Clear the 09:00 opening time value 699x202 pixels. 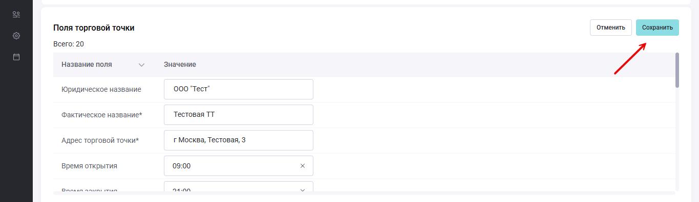(302, 166)
